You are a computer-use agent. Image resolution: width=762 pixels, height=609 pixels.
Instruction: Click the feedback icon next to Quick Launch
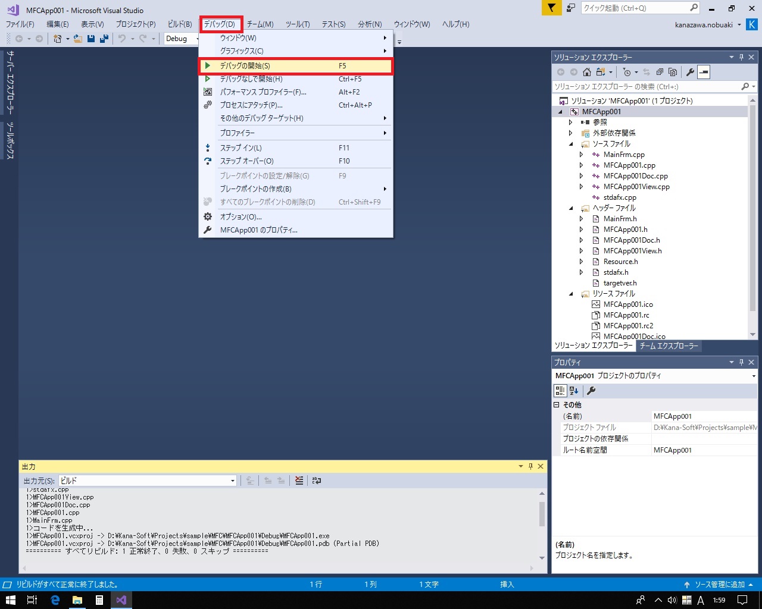pyautogui.click(x=571, y=8)
